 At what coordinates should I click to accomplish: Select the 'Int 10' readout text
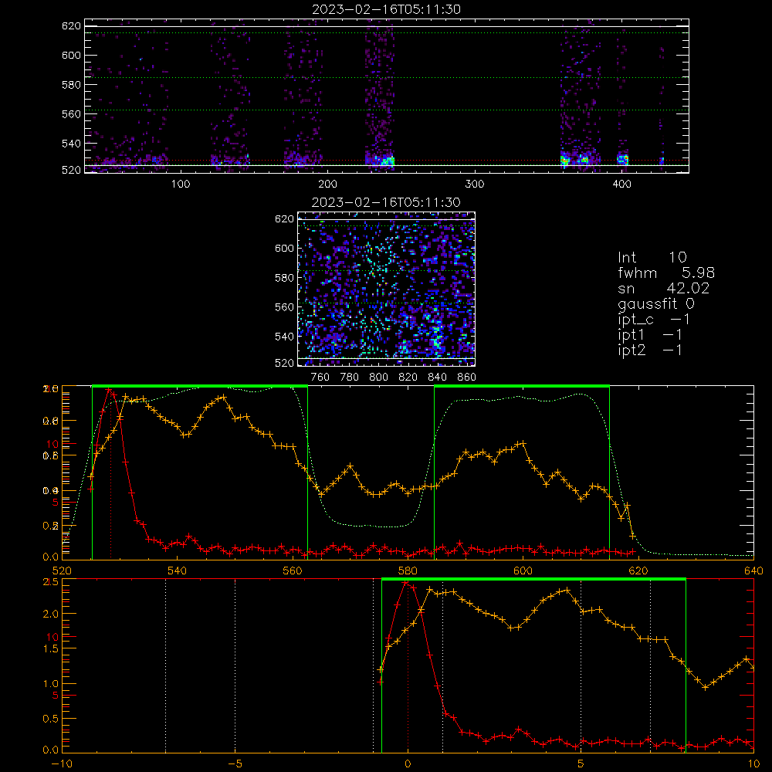[x=652, y=257]
